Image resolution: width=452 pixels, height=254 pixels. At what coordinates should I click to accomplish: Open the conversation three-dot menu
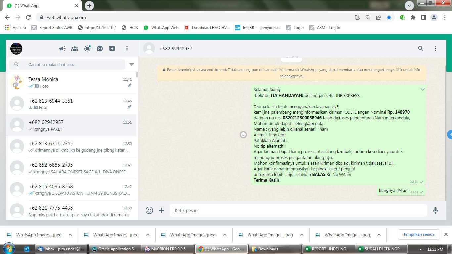435,49
